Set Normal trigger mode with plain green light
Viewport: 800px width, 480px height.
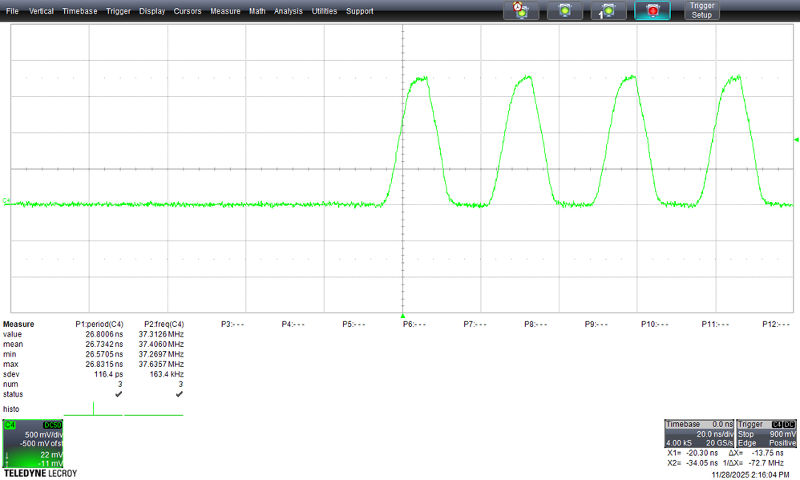coord(564,10)
